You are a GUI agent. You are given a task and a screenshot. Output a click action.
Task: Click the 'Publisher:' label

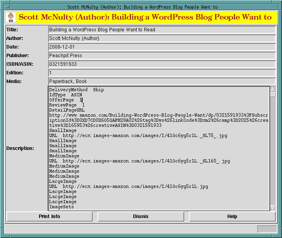(x=18, y=56)
